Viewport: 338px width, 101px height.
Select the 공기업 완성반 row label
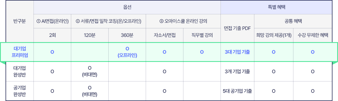(20, 91)
